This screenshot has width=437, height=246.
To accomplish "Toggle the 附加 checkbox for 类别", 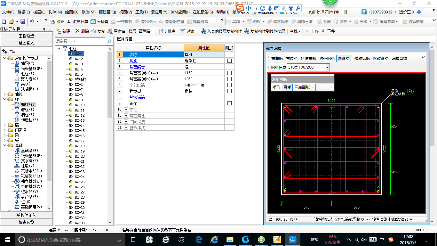I will tap(229, 61).
